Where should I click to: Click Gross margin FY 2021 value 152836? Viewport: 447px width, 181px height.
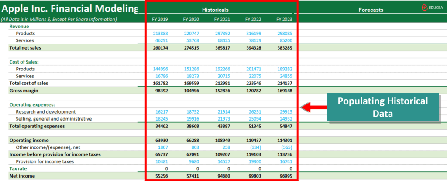[x=223, y=90]
